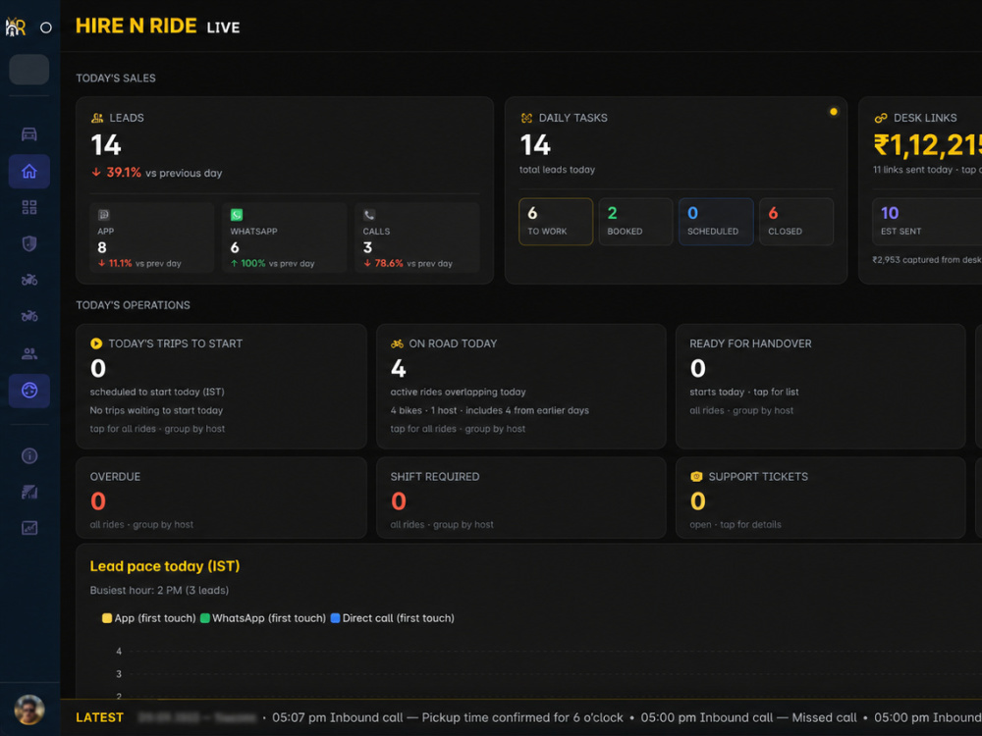Click the shield icon in sidebar
This screenshot has width=982, height=736.
[28, 243]
